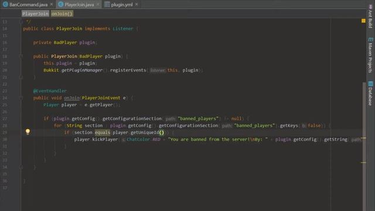The width and height of the screenshot is (375, 211).
Task: Click the Database sidebar icon
Action: [x=370, y=84]
